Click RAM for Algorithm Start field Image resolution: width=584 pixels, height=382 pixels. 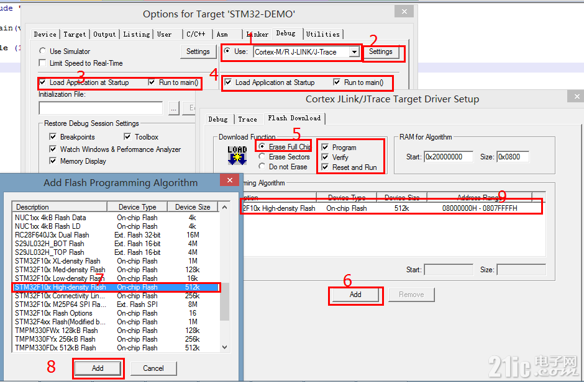(449, 157)
